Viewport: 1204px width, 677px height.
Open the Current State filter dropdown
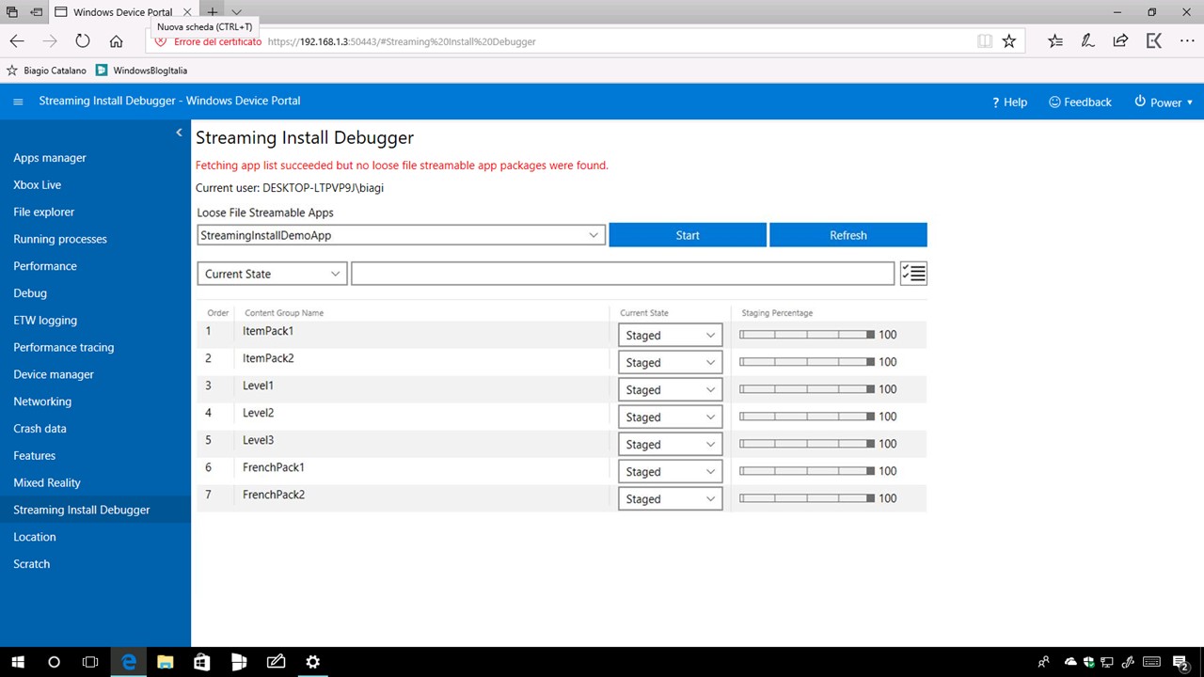[x=272, y=274]
